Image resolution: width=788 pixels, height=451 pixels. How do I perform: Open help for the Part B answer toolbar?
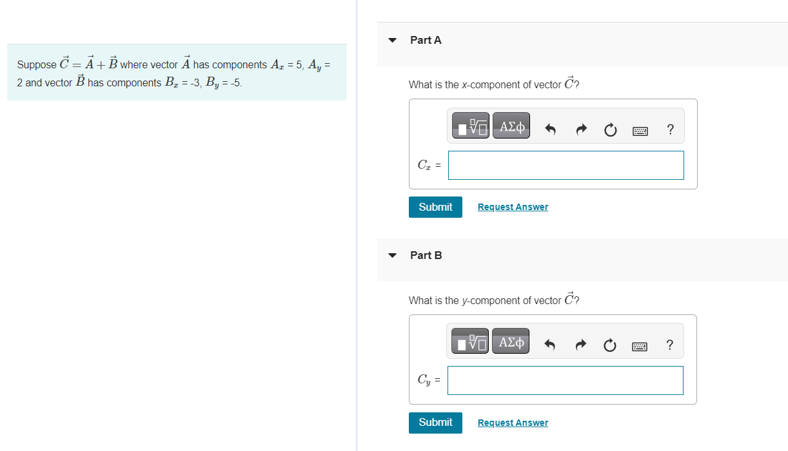click(669, 345)
